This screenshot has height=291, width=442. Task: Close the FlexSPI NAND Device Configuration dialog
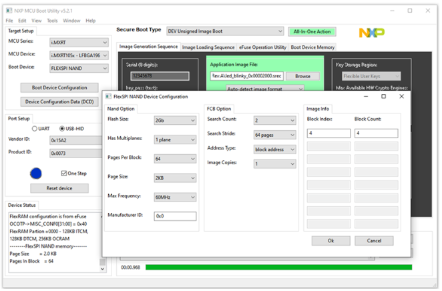[401, 96]
